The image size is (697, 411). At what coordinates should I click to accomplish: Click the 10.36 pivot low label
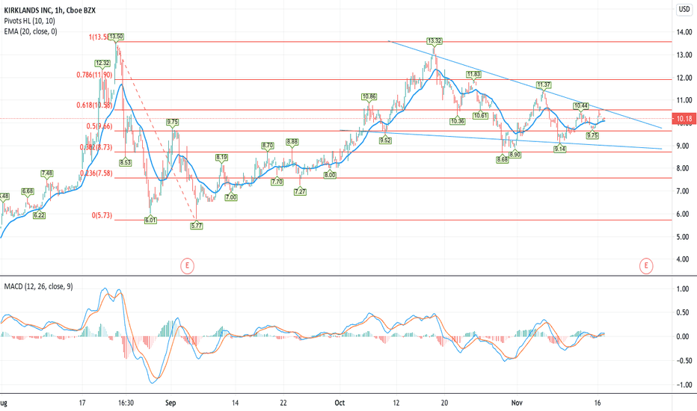(458, 121)
